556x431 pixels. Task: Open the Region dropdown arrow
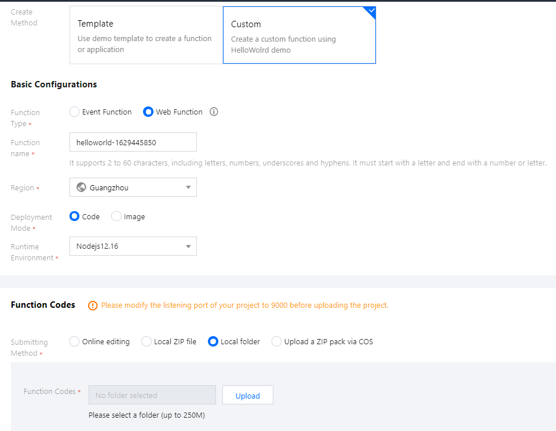(x=188, y=187)
